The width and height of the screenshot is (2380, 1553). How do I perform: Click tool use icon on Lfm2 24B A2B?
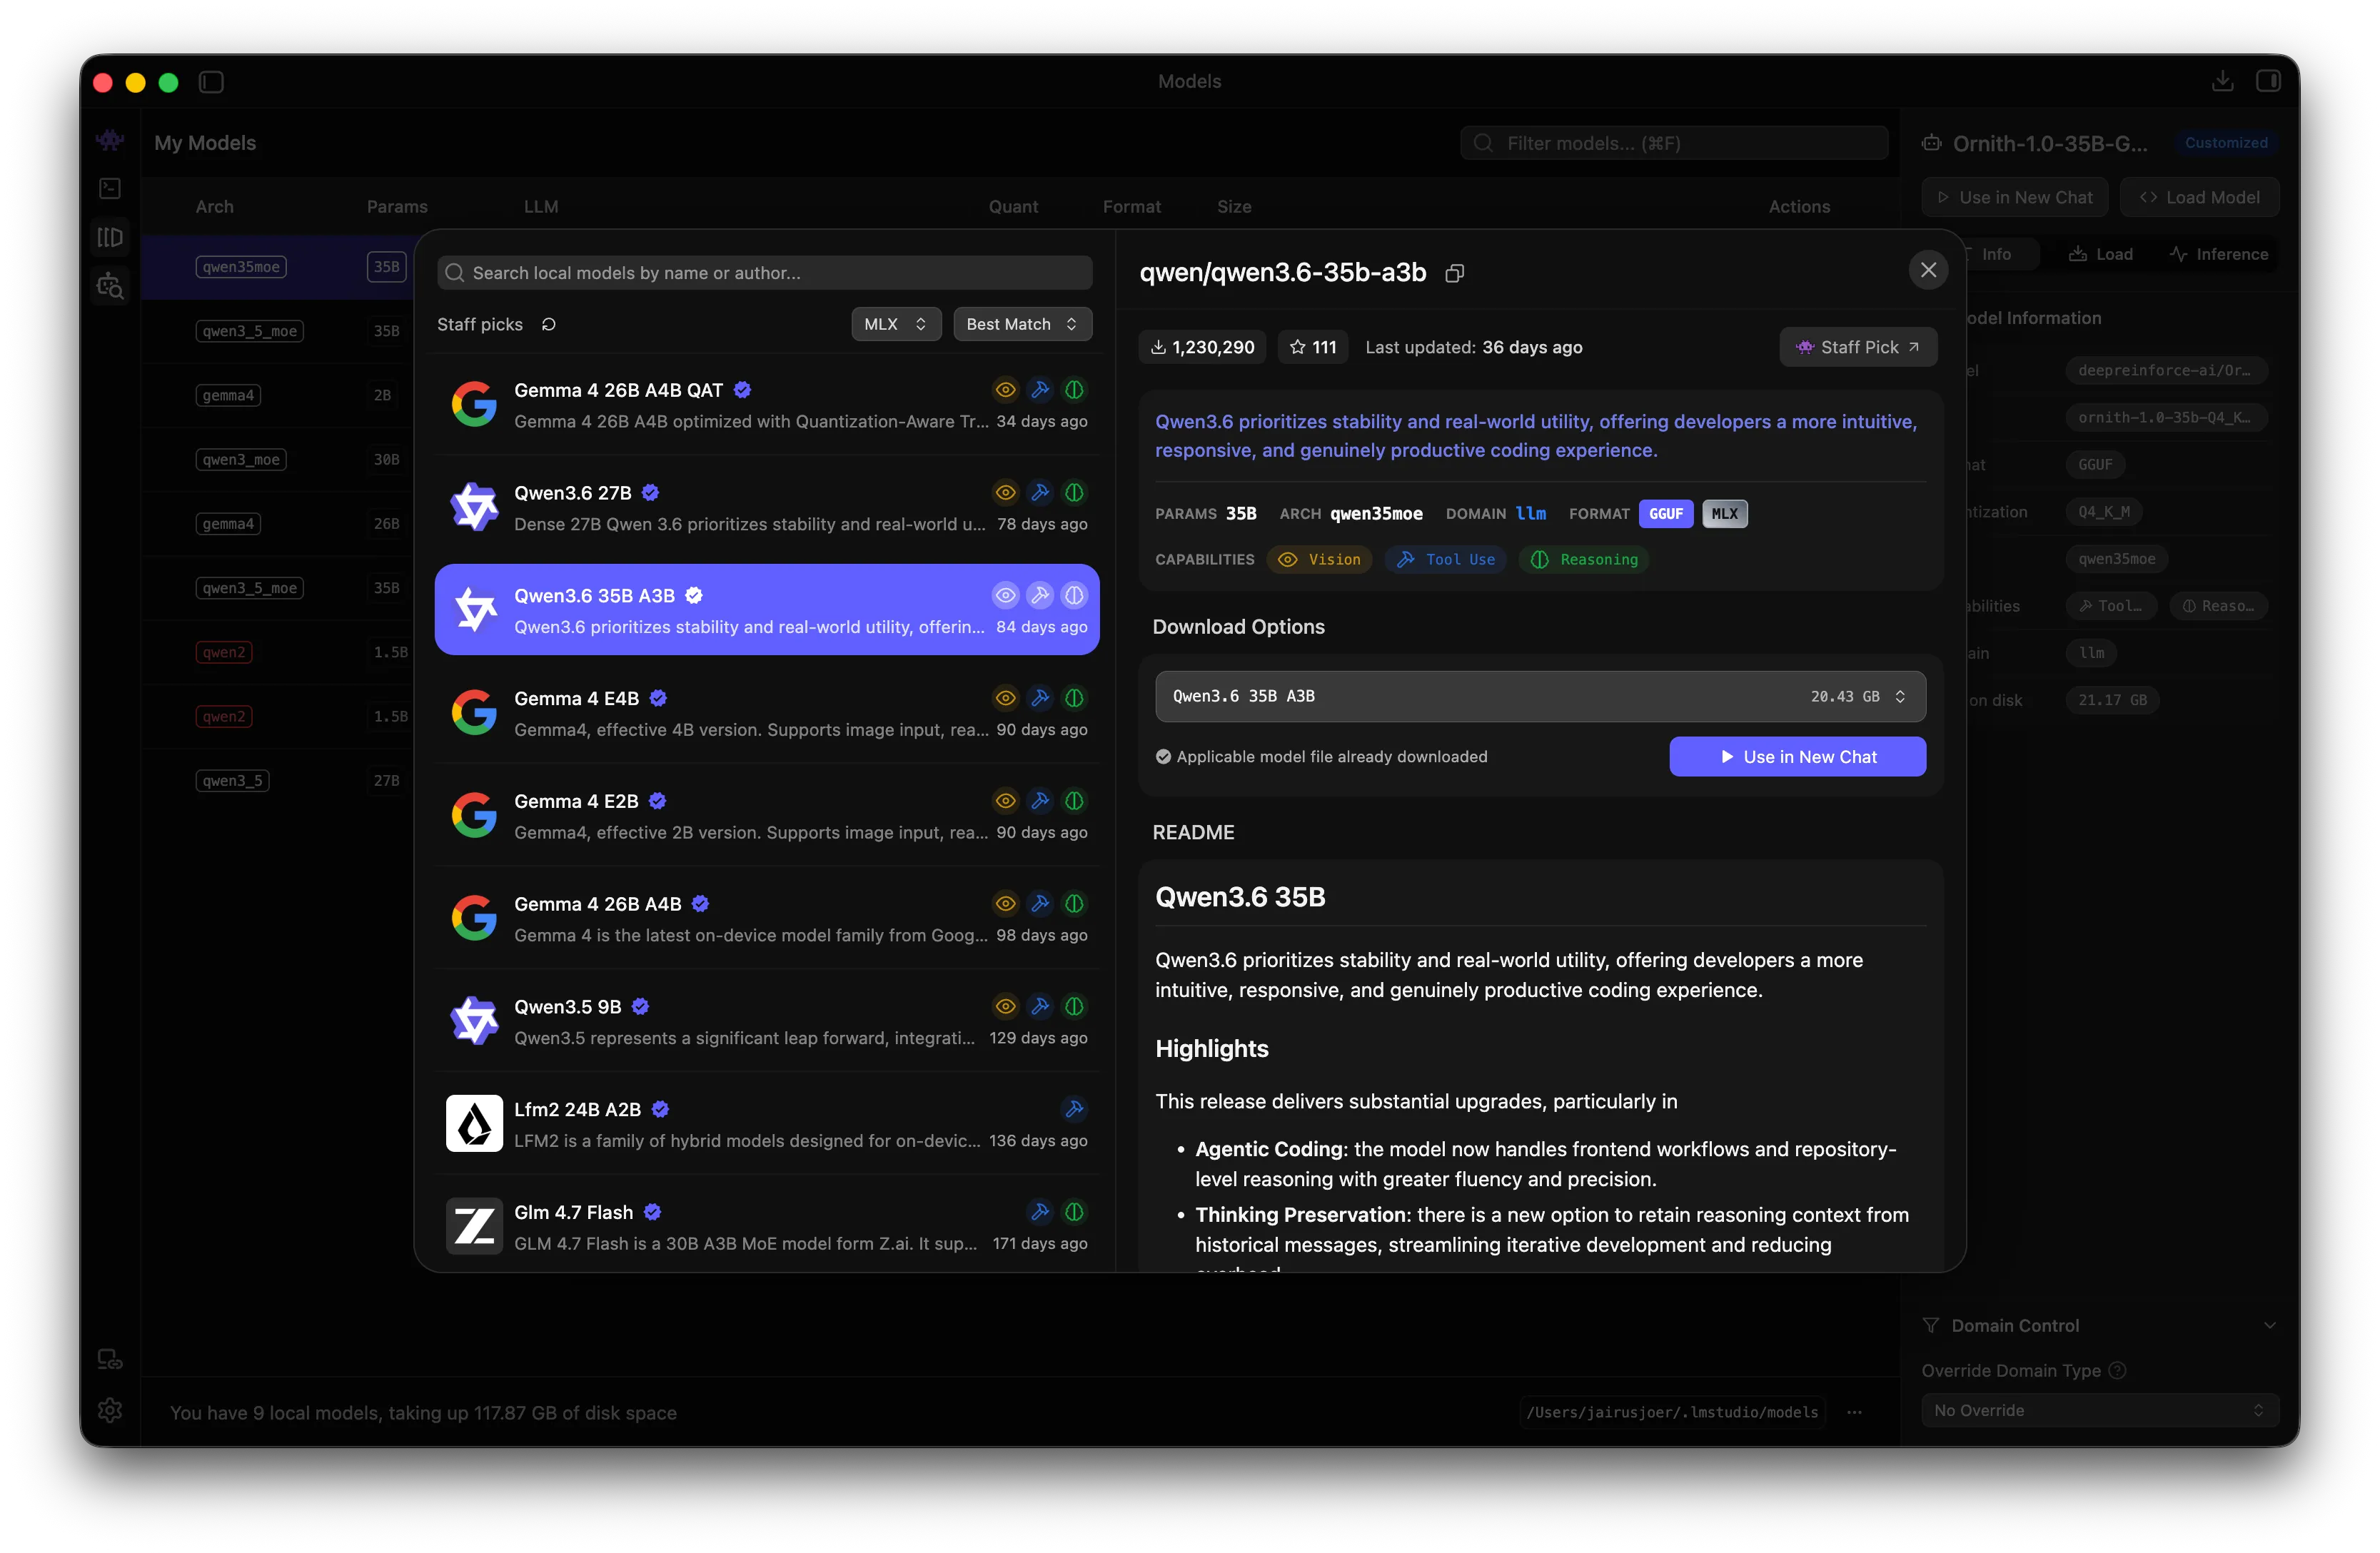(x=1074, y=1109)
